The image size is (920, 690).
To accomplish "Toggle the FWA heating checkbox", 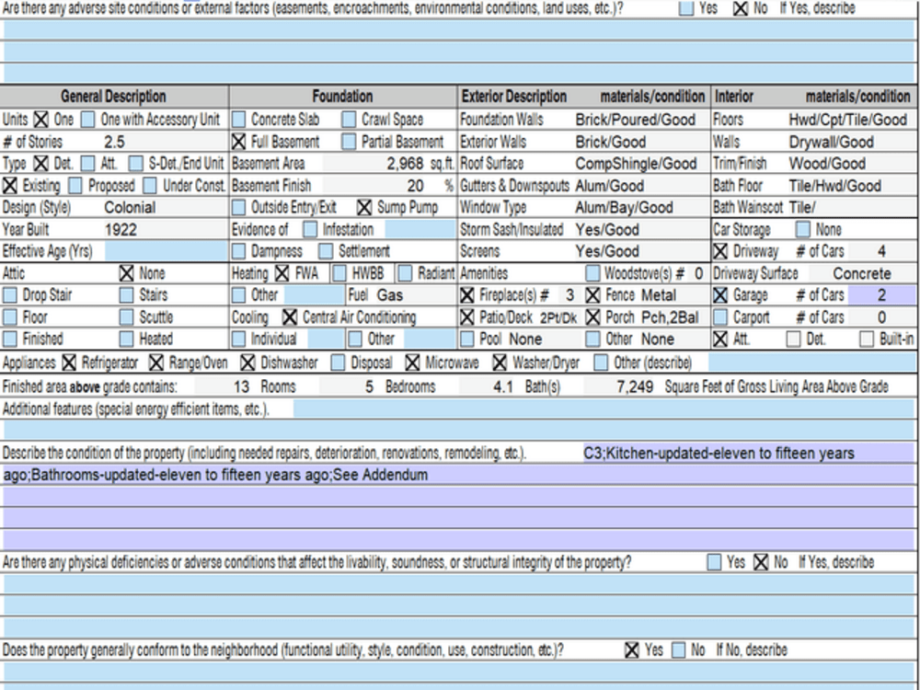I will tap(282, 273).
